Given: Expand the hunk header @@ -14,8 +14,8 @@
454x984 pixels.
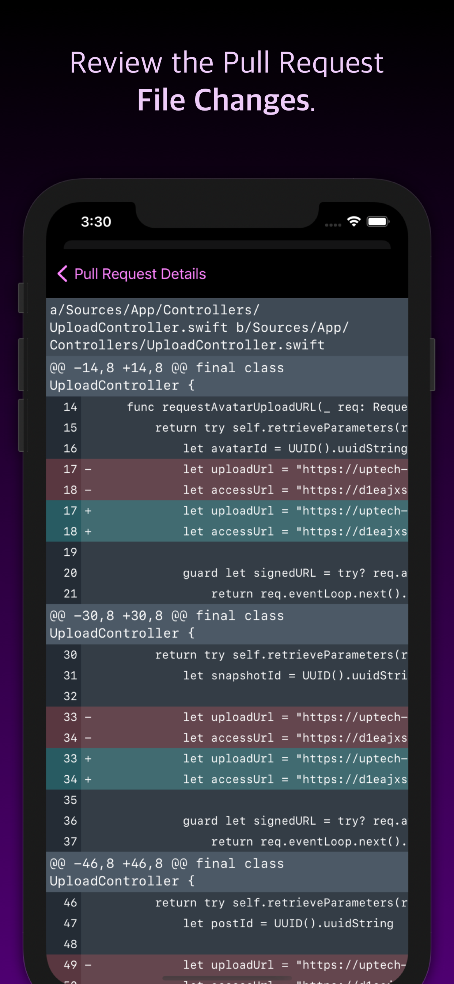Looking at the screenshot, I should pos(227,376).
